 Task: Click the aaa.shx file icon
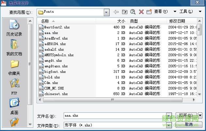point(41,33)
